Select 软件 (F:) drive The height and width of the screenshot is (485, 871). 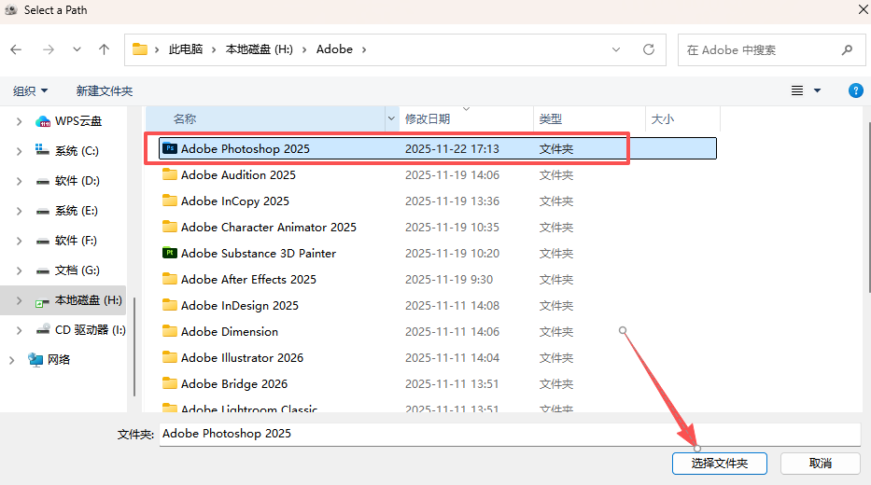[66, 241]
